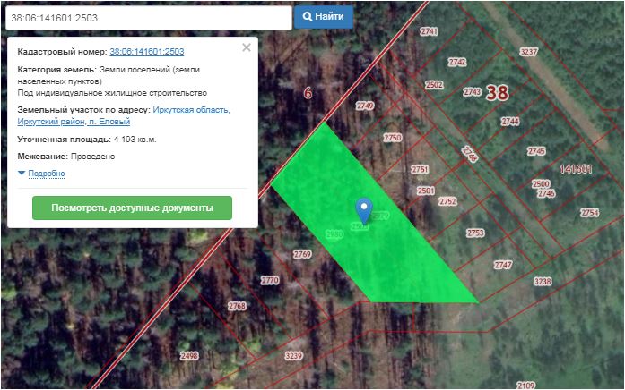Viewport: 625px width, 390px height.
Task: Click the magnifier icon in Найти button
Action: [307, 17]
